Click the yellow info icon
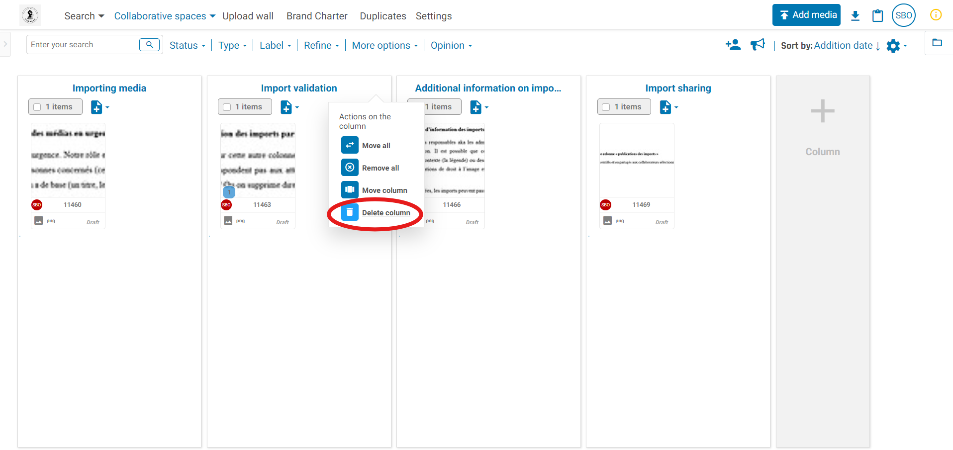This screenshot has height=450, width=953. pyautogui.click(x=936, y=15)
